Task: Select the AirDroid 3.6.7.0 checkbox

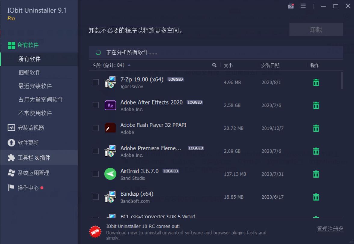Action: (x=96, y=174)
